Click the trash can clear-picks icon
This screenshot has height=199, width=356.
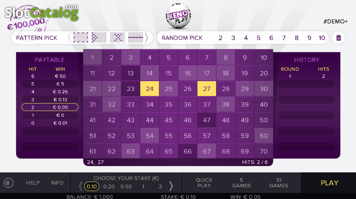[338, 38]
